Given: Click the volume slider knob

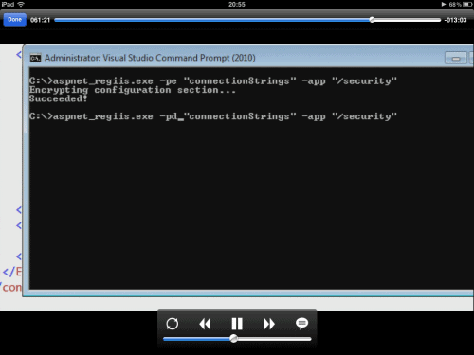Looking at the screenshot, I should (x=234, y=339).
